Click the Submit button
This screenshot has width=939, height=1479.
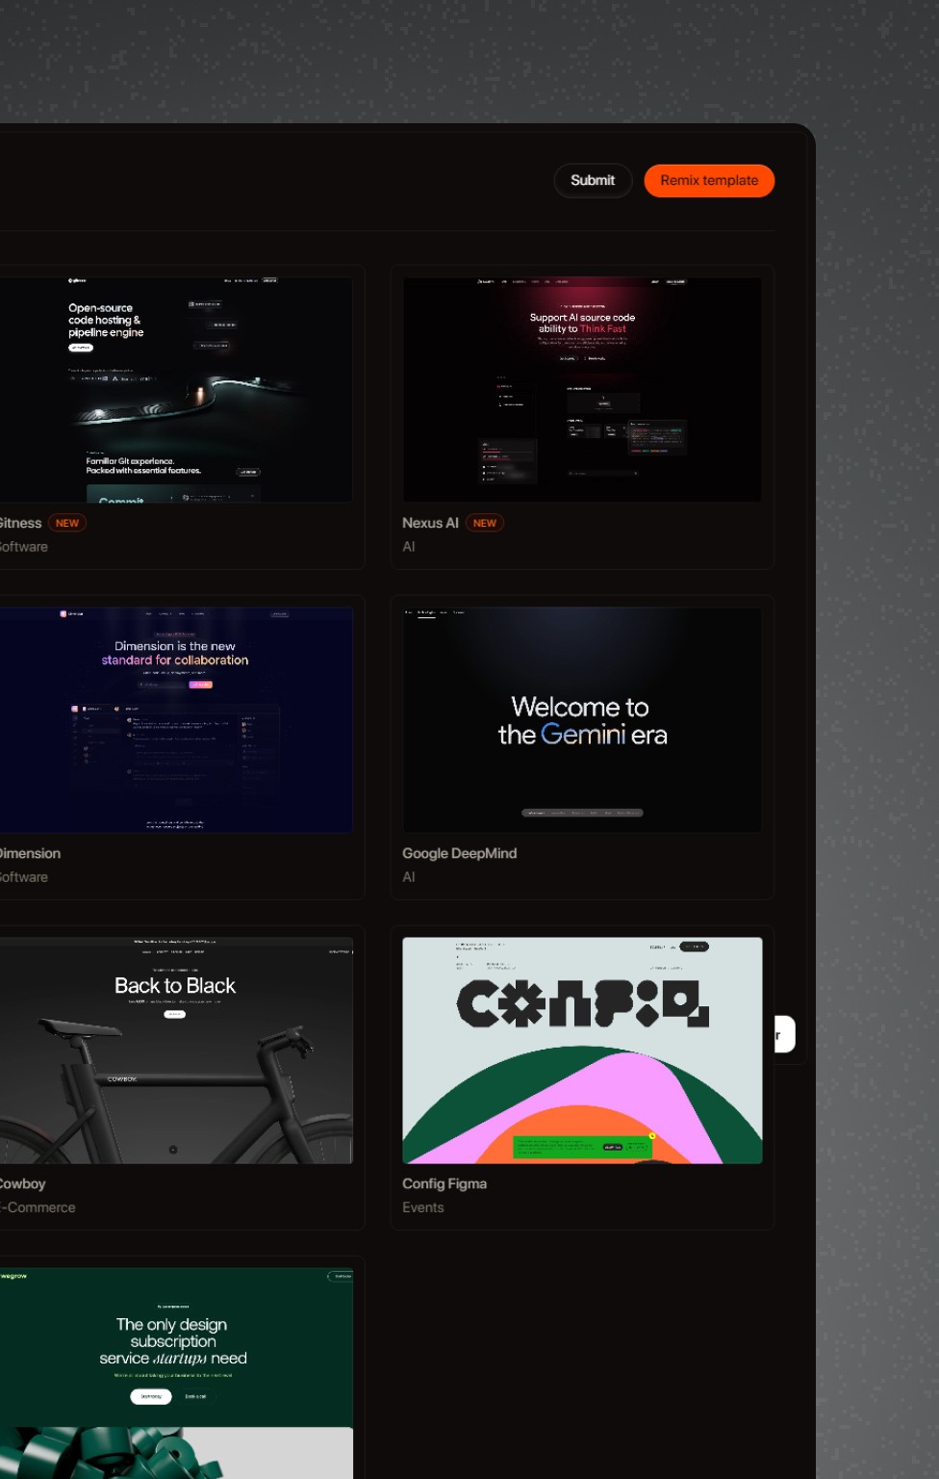[593, 180]
